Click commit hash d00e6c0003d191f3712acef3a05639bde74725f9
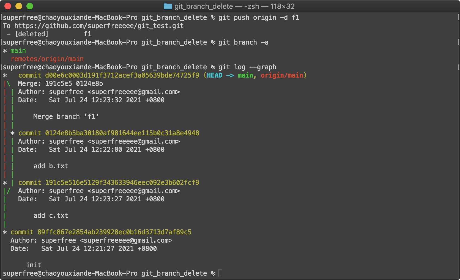Image resolution: width=460 pixels, height=280 pixels. pos(122,75)
